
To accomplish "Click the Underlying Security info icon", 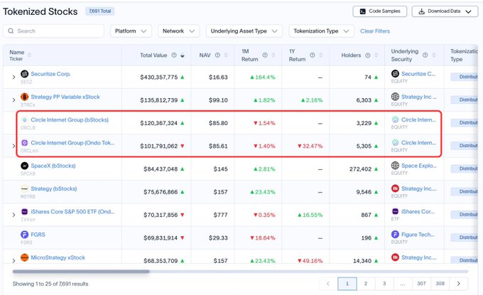I will pyautogui.click(x=425, y=55).
